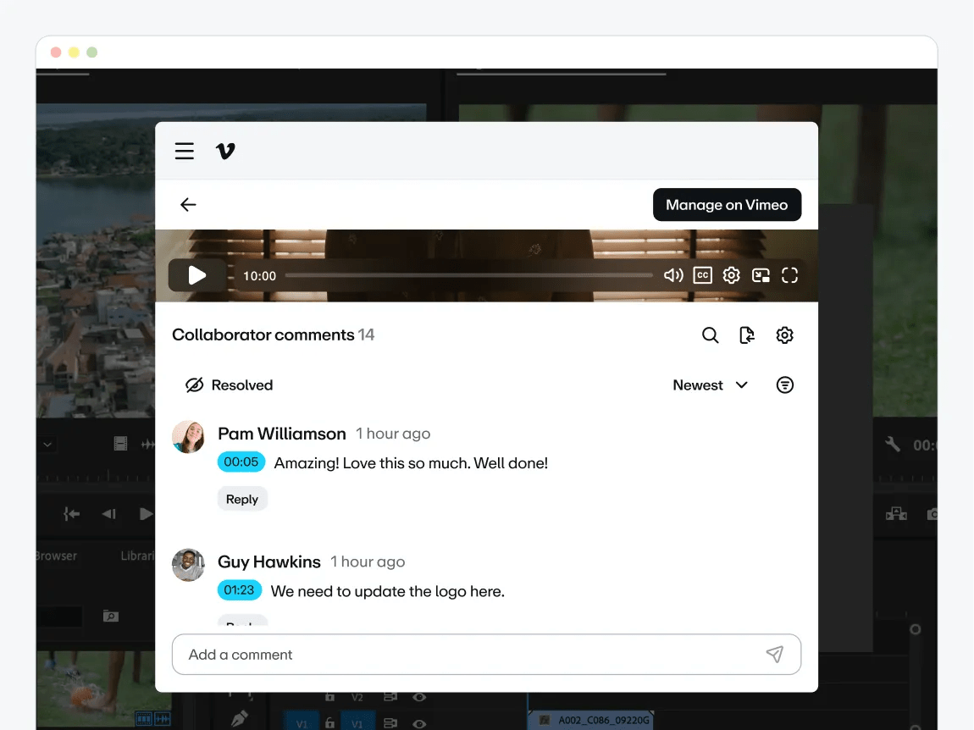The height and width of the screenshot is (730, 974).
Task: Click Guy Hawkins' name
Action: click(269, 561)
